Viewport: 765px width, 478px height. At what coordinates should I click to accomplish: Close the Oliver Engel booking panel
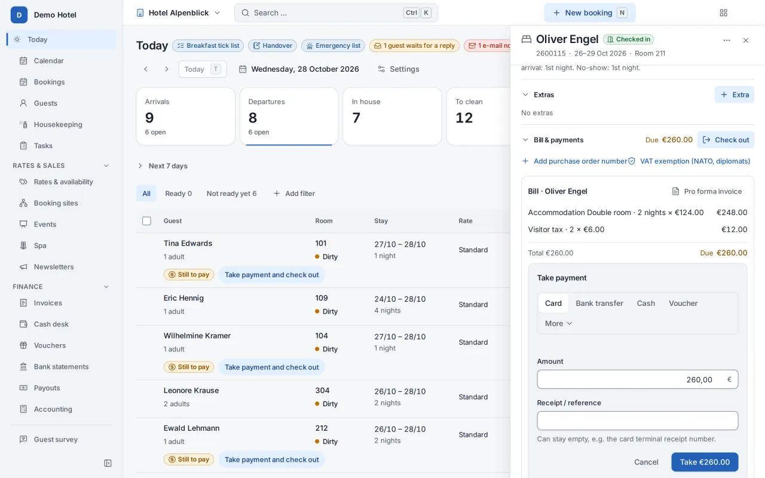pos(746,41)
